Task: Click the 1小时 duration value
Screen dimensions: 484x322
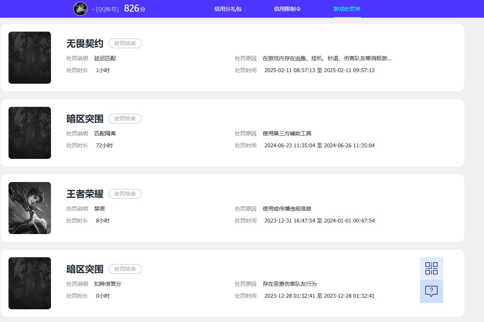Action: point(103,70)
